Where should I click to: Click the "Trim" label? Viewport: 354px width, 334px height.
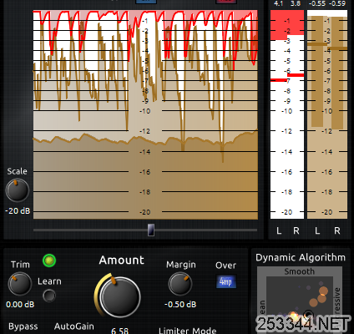tap(20, 265)
